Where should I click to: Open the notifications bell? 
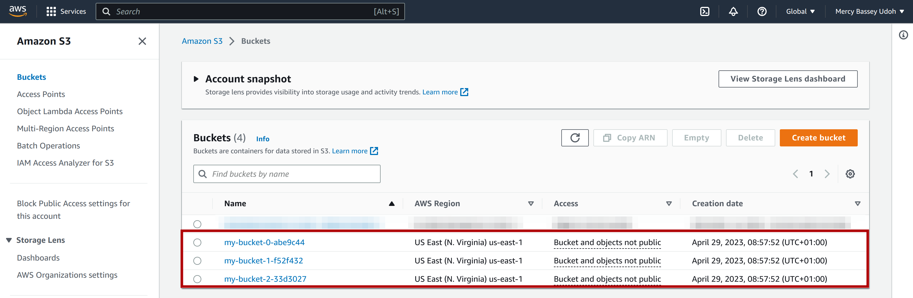[x=733, y=12]
